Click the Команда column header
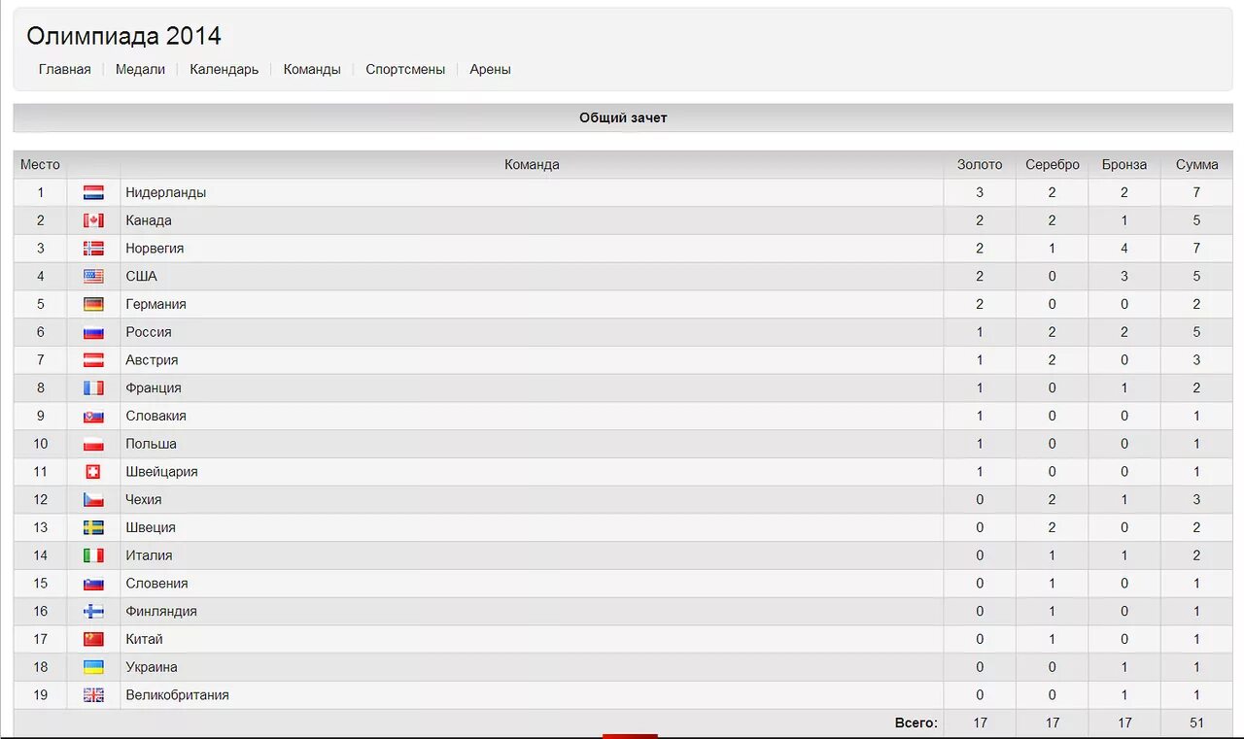The image size is (1244, 739). pos(532,164)
